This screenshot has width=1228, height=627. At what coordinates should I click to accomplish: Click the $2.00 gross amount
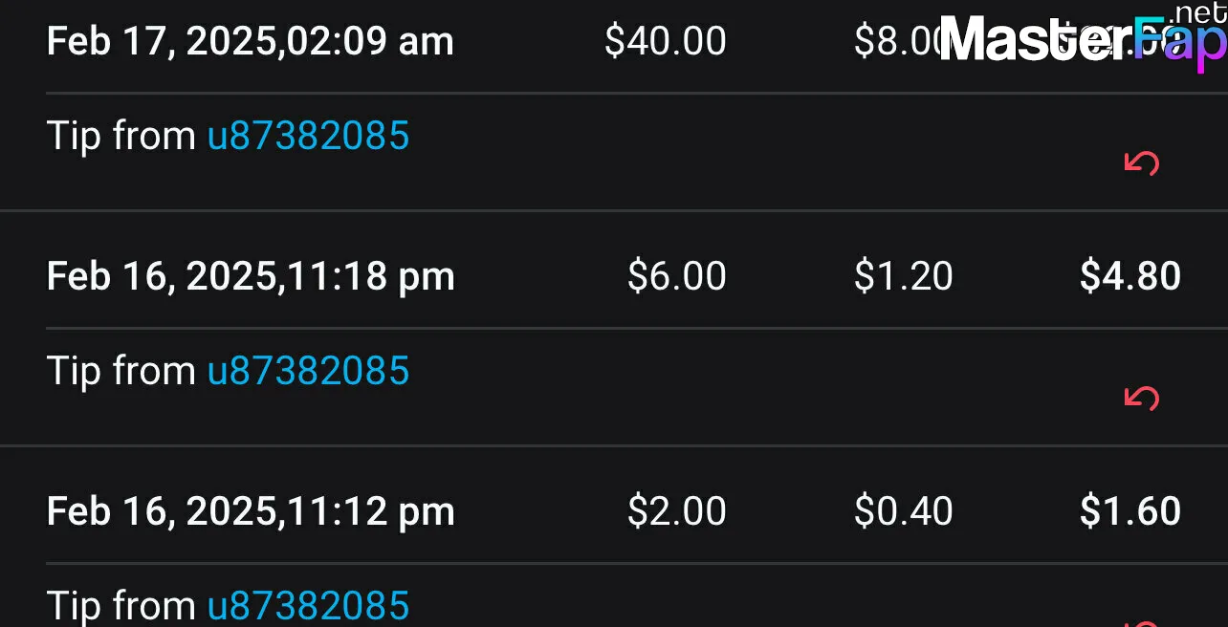click(x=677, y=511)
